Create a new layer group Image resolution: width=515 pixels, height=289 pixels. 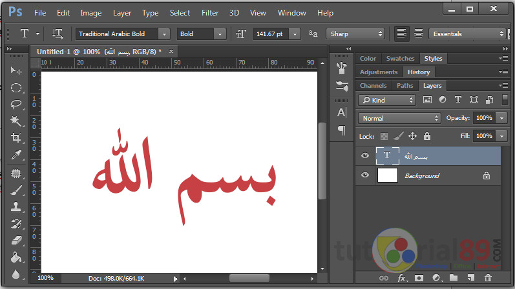pos(454,278)
